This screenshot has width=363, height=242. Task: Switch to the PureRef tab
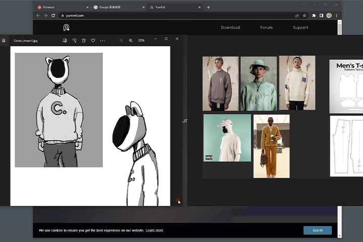[x=175, y=7]
